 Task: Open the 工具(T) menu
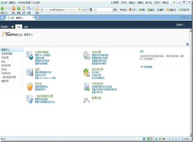(157, 2)
